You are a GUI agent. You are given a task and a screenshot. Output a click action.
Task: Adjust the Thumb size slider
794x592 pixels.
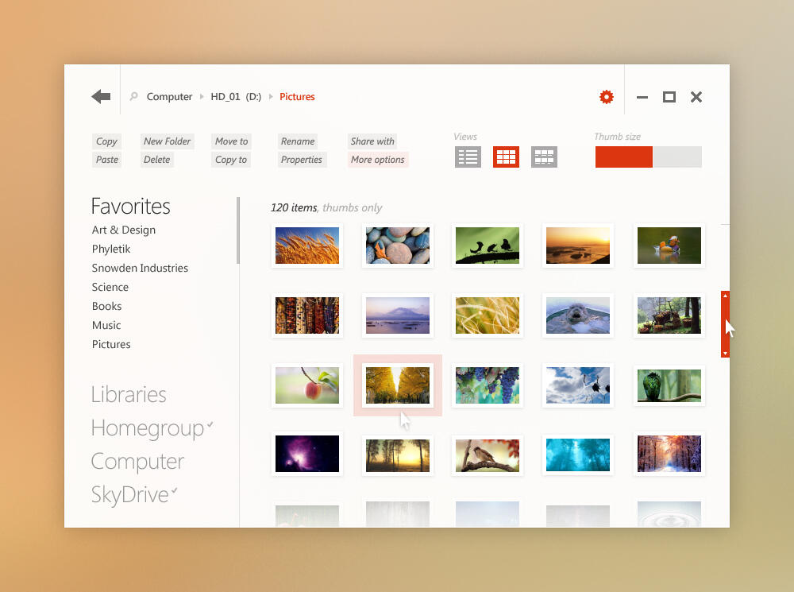point(648,157)
